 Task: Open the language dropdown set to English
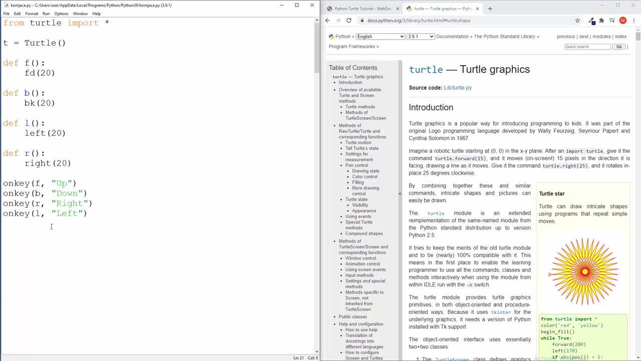pos(380,37)
